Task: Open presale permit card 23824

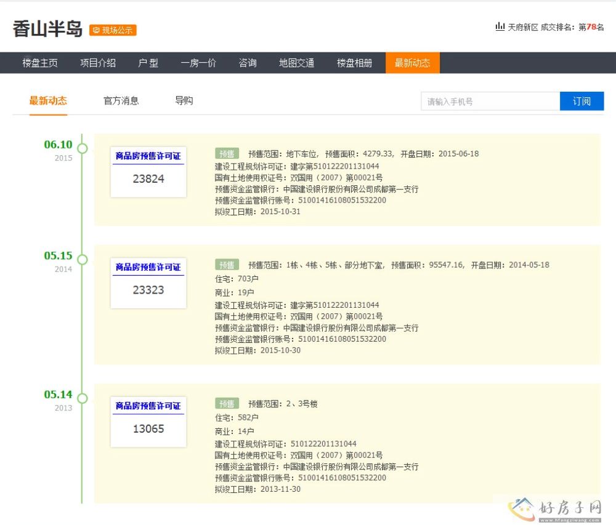Action: pos(148,172)
